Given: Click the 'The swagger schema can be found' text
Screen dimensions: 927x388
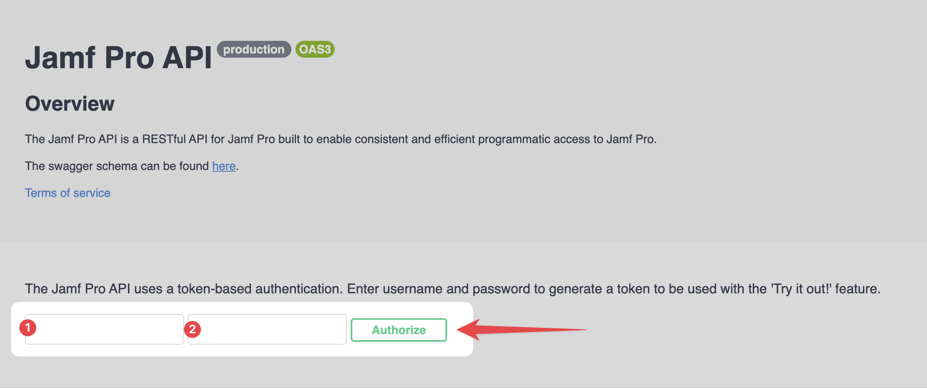Looking at the screenshot, I should (118, 166).
